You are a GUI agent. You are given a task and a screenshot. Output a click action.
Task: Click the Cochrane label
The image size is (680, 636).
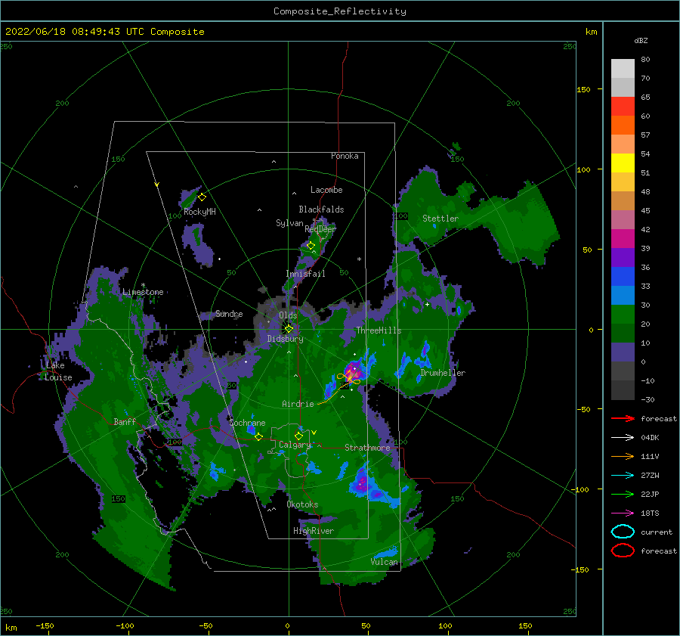pos(247,423)
